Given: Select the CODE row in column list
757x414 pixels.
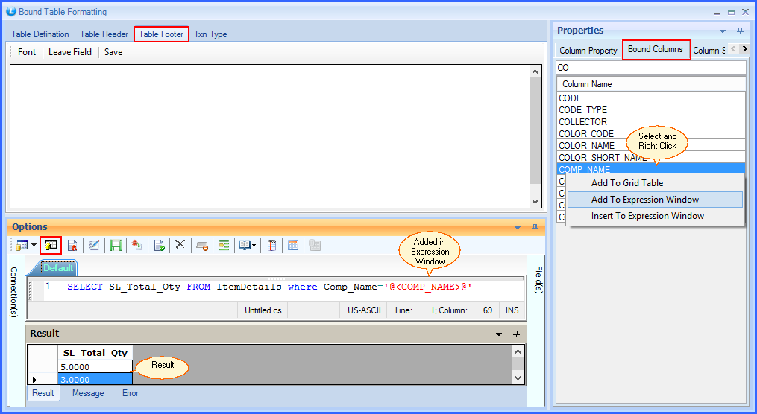Looking at the screenshot, I should click(x=651, y=98).
